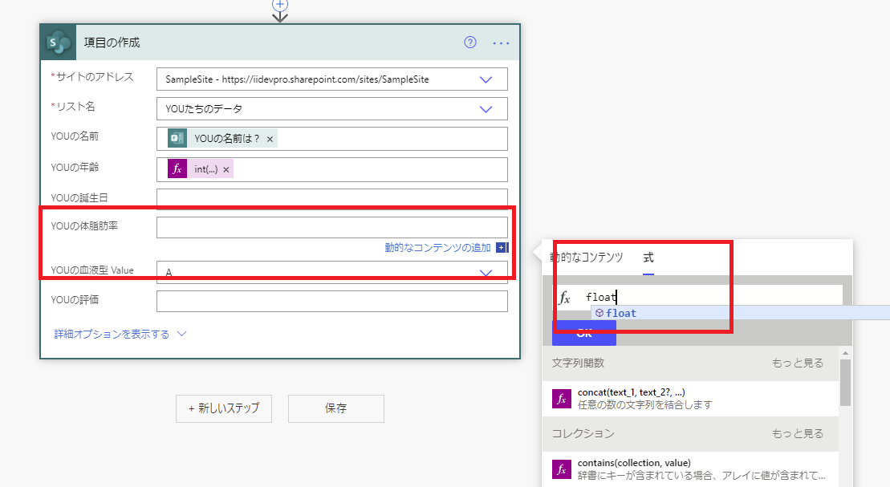Click the blue plus icon beside 動的なコンテンツの追加
Screen dimensions: 890x487
coord(502,248)
